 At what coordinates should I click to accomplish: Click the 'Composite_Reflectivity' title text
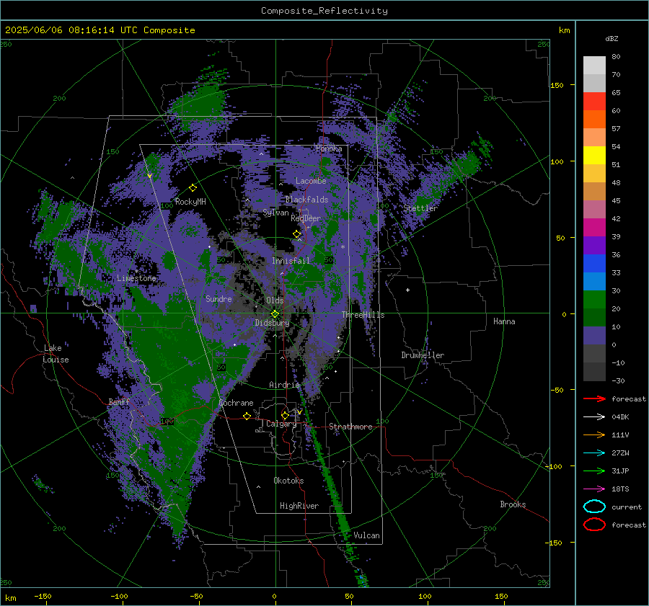pos(324,11)
